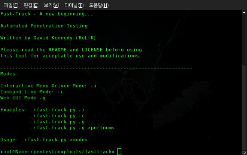Click the './fast-track.py -c' example

[x=57, y=116]
